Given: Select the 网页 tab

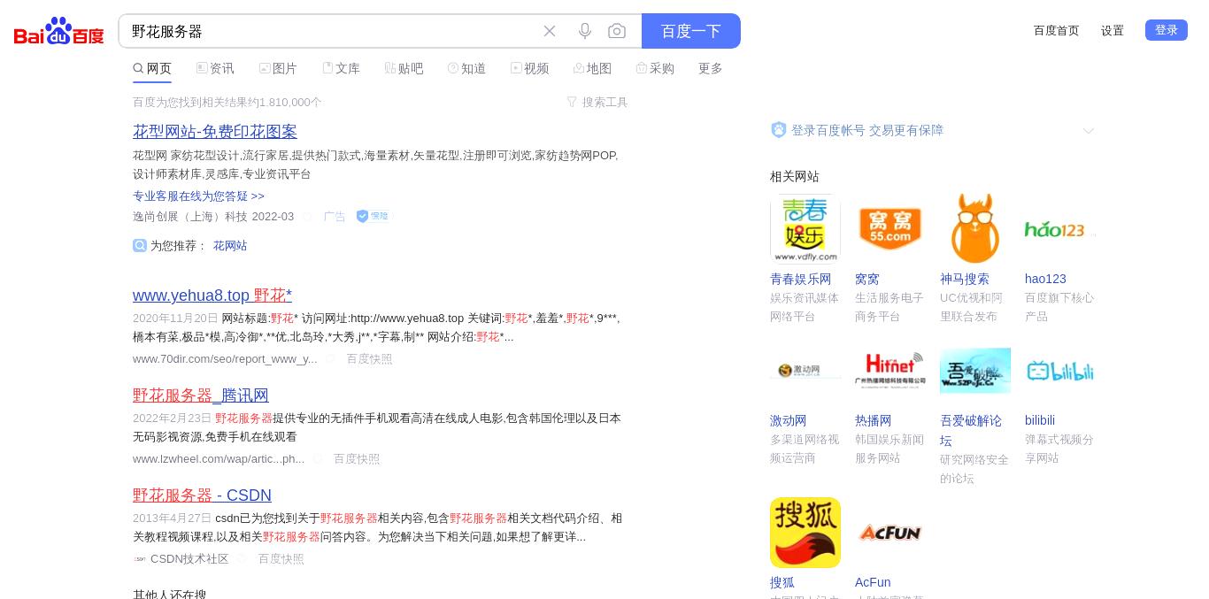Looking at the screenshot, I should click(152, 68).
